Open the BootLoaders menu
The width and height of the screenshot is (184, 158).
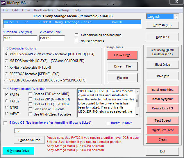(44, 10)
